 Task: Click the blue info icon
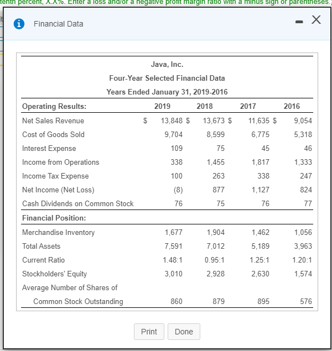[19, 24]
